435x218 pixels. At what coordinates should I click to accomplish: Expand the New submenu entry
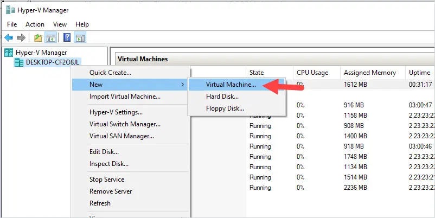pos(130,85)
